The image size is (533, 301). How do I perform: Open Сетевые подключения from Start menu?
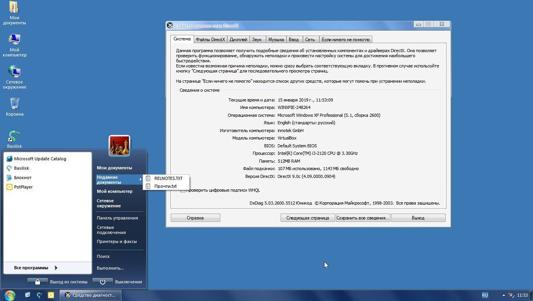(111, 230)
